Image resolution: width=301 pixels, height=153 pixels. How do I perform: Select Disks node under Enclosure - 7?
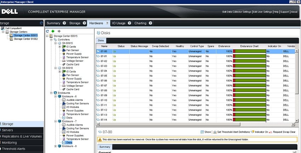click(69, 142)
